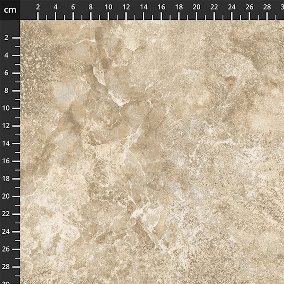Click the 6 mark on the left ruler
Screen dimensions: 284x284
pyautogui.click(x=7, y=73)
